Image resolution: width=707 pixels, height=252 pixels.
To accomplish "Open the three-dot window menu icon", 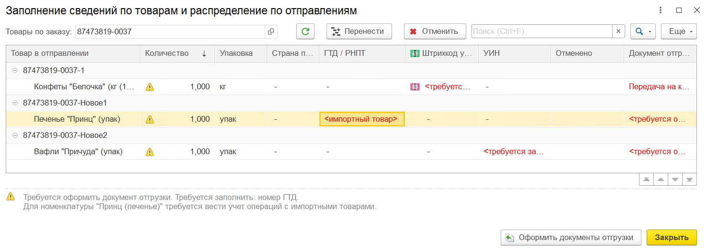I will coord(661,10).
